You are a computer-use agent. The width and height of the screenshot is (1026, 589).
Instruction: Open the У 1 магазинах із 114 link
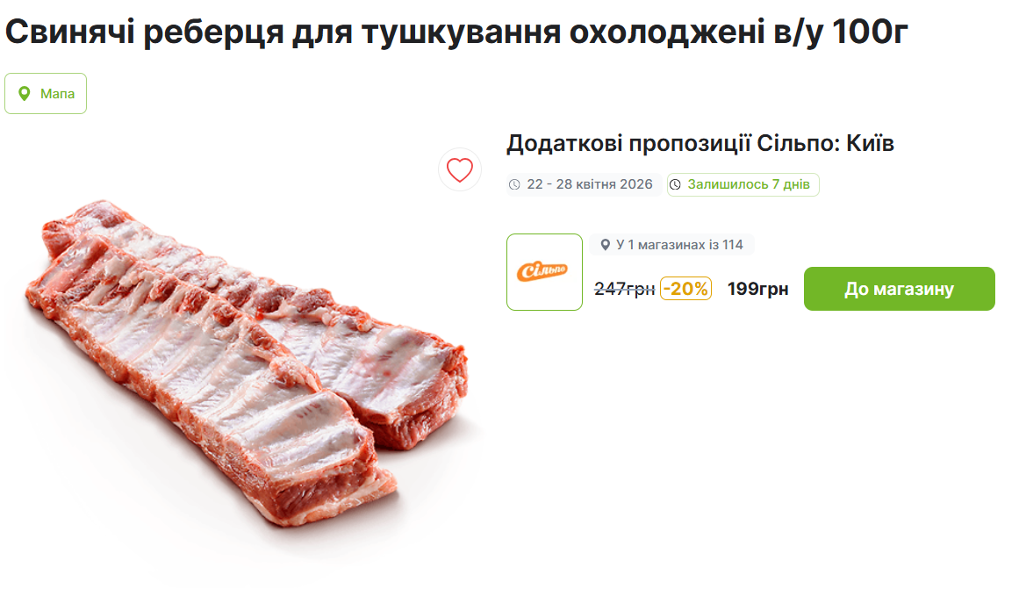tap(679, 245)
